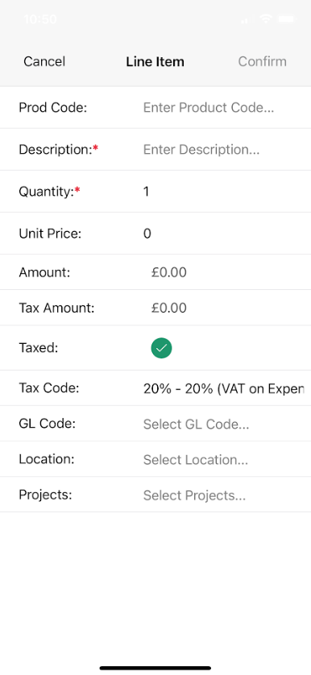Tap the Prod Code label

(53, 108)
